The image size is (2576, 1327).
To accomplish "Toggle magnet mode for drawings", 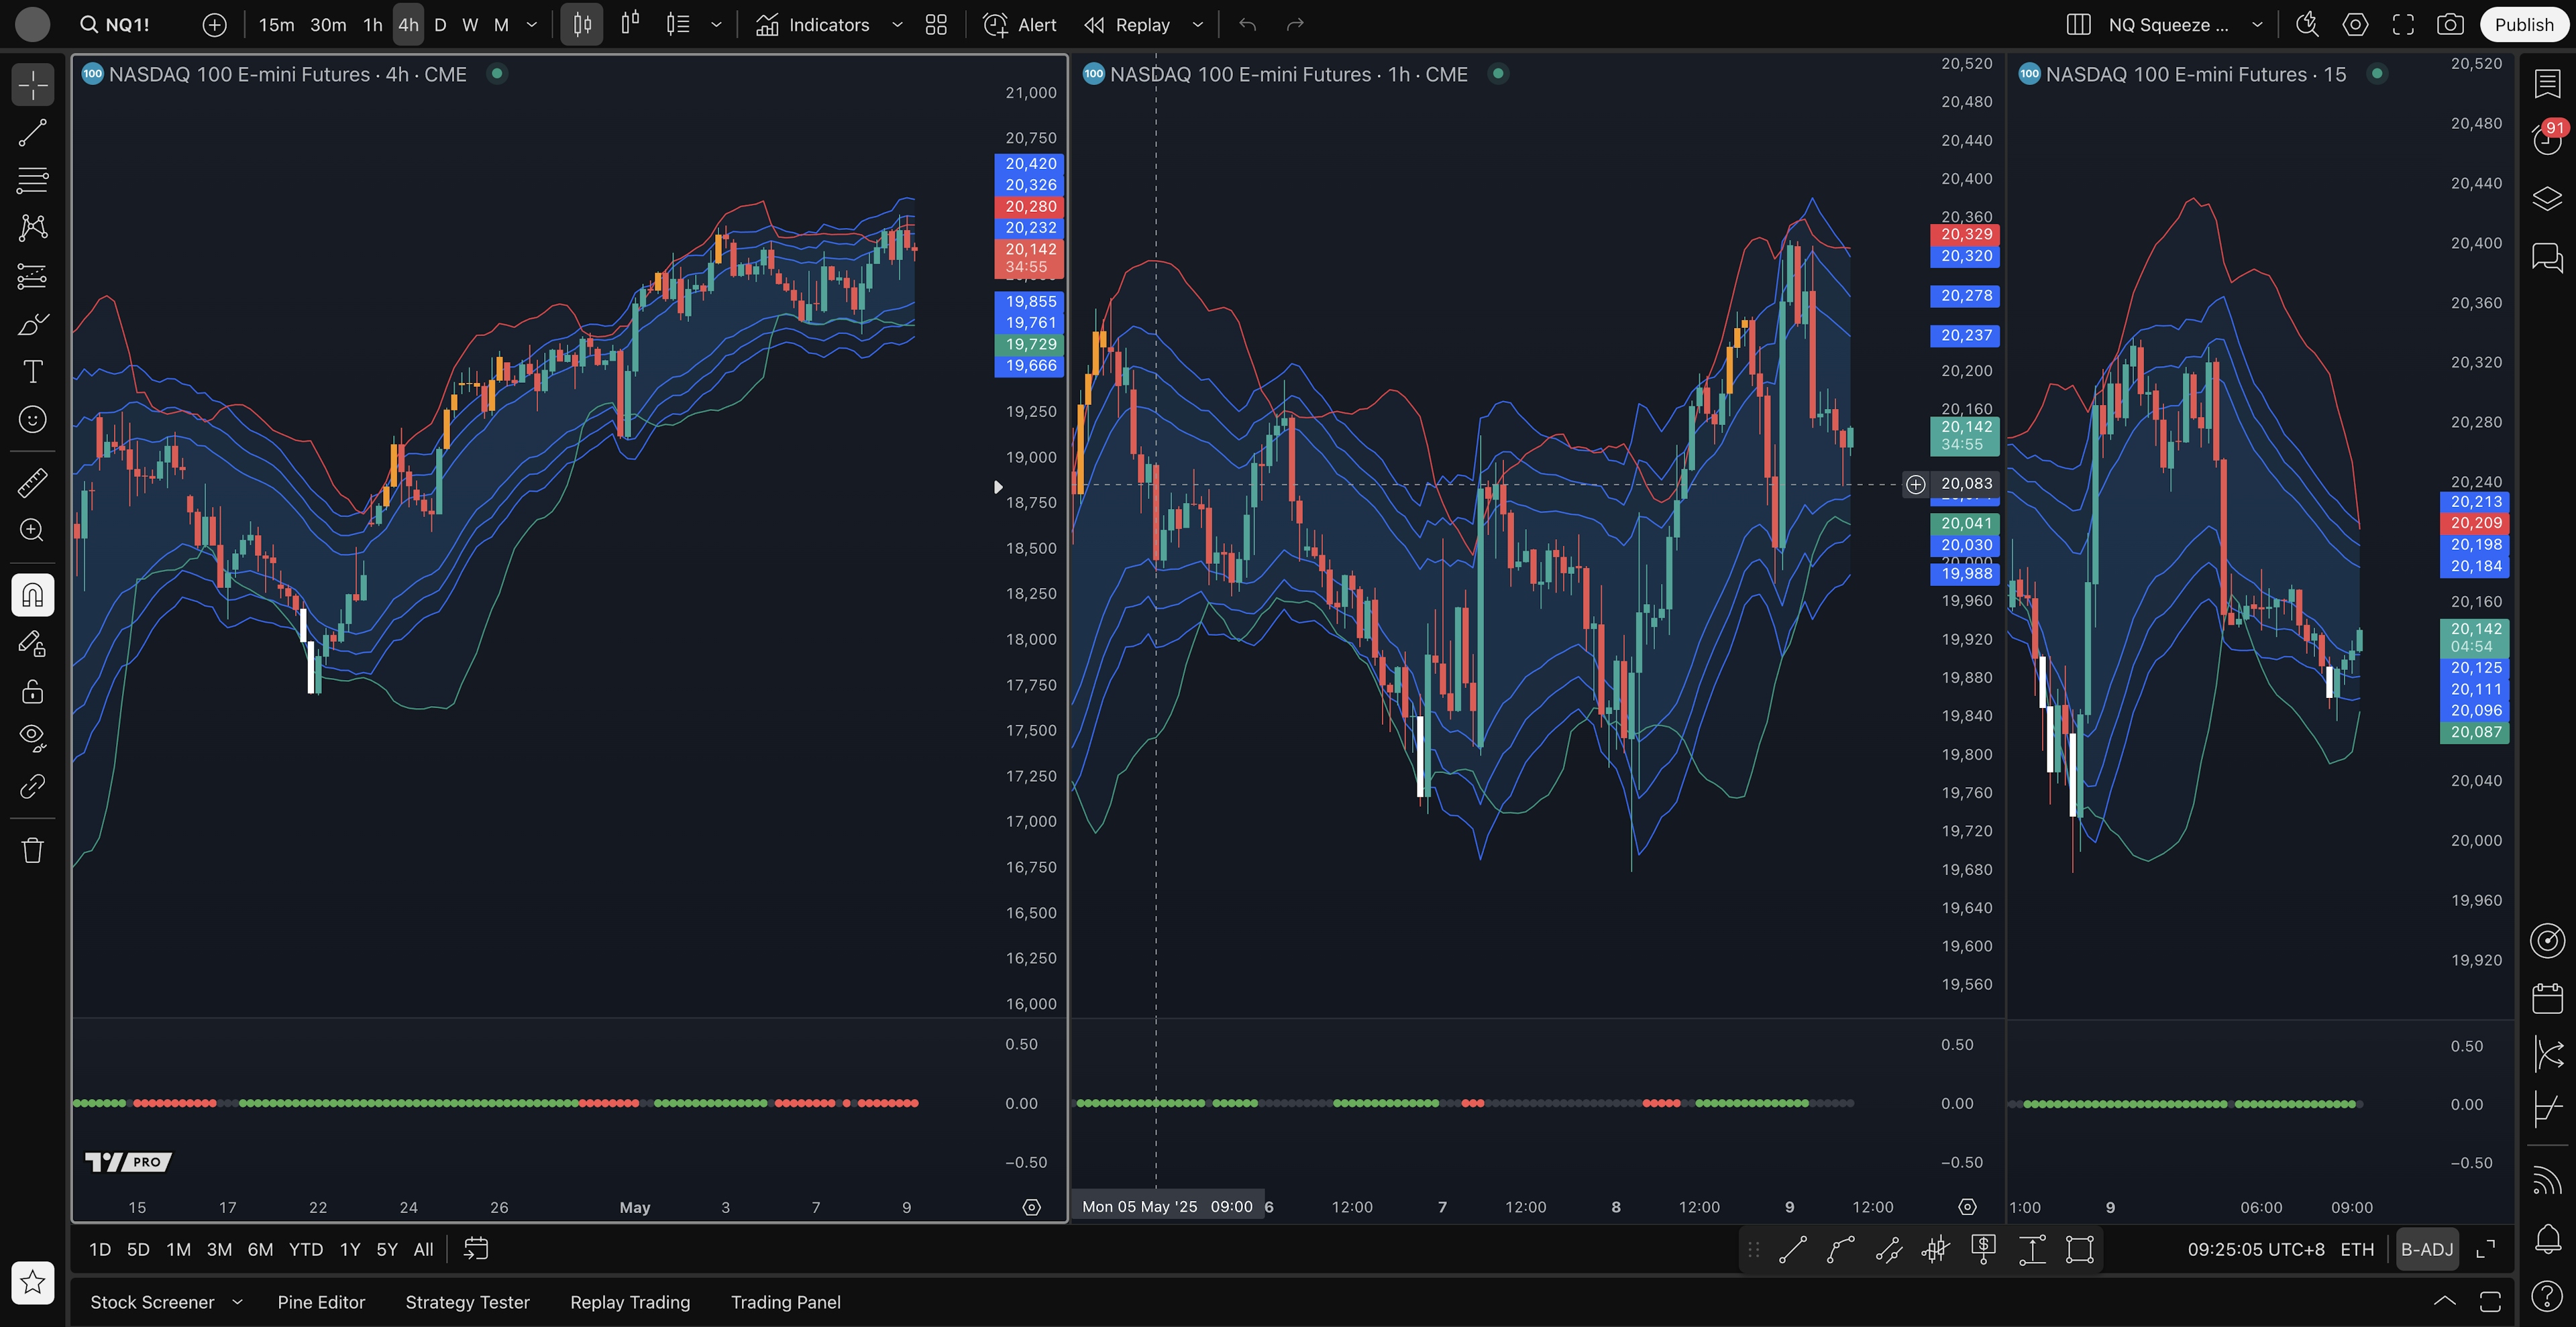I will 32,595.
